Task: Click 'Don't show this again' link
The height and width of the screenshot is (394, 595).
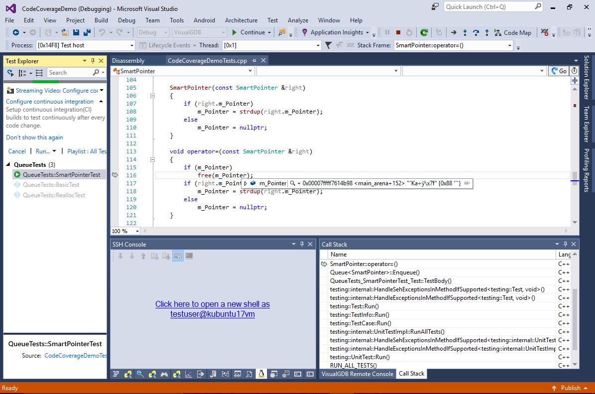Action: click(34, 137)
